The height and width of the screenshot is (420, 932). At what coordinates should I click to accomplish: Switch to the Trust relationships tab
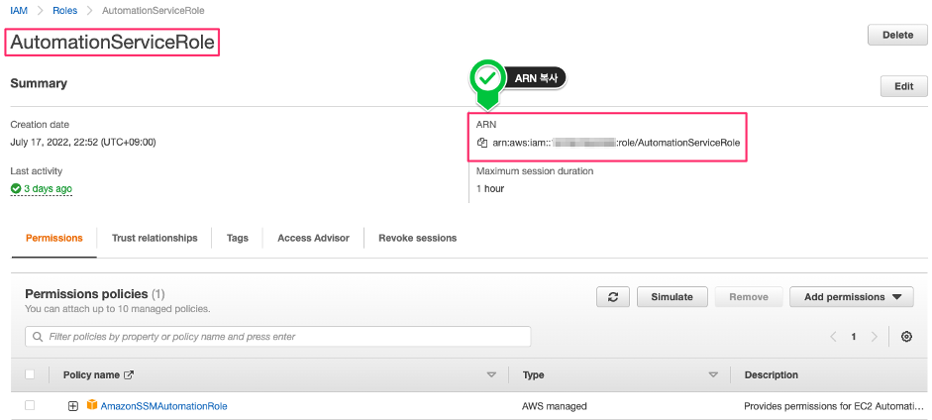tap(155, 238)
